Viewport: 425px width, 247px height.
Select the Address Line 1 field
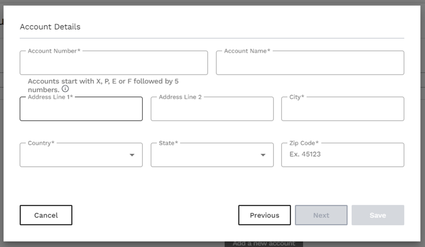[x=81, y=109]
